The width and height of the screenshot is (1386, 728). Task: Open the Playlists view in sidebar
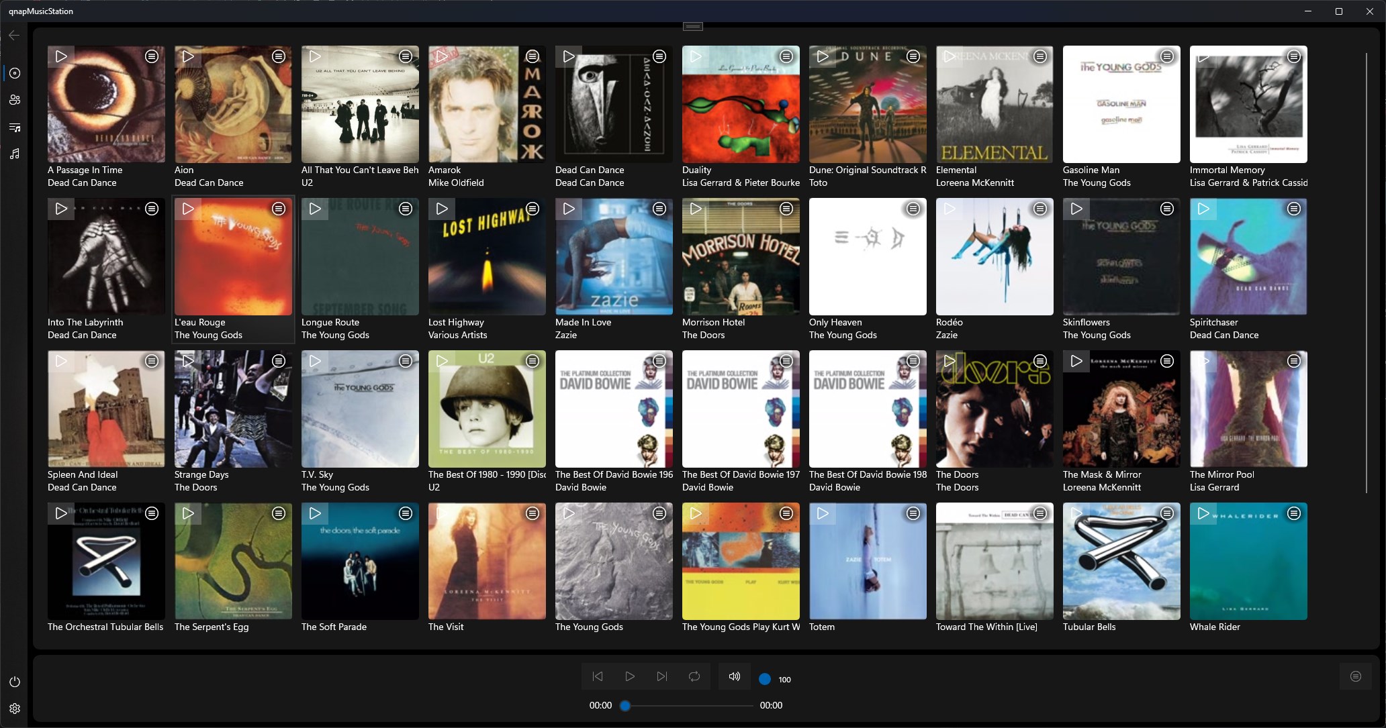[x=15, y=127]
